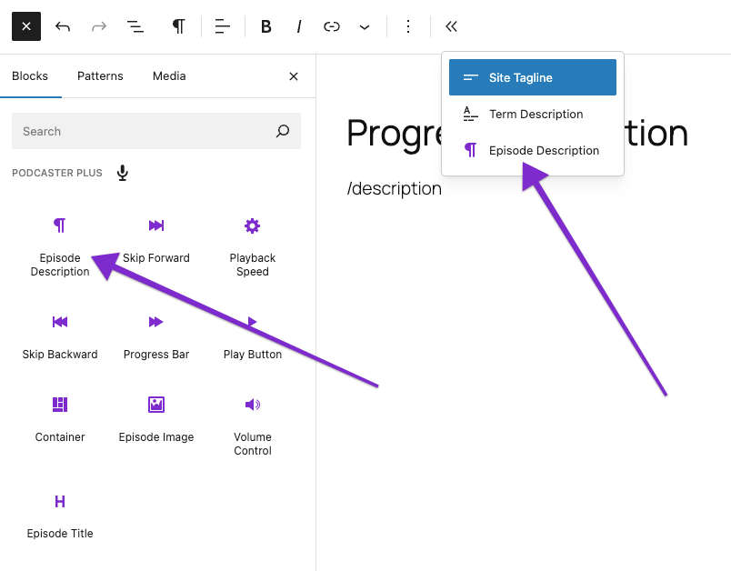Open the text alignment toolbar option
The height and width of the screenshot is (571, 731).
223,26
